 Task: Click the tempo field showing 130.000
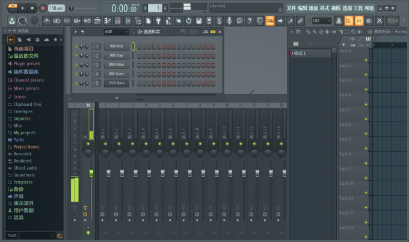tap(57, 8)
